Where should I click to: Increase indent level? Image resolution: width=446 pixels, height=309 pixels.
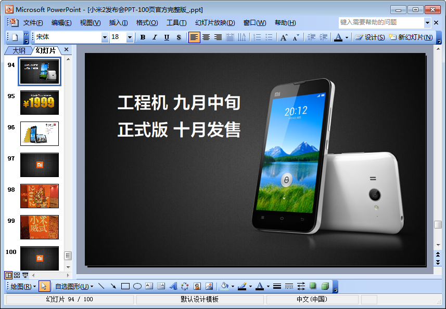tap(323, 37)
